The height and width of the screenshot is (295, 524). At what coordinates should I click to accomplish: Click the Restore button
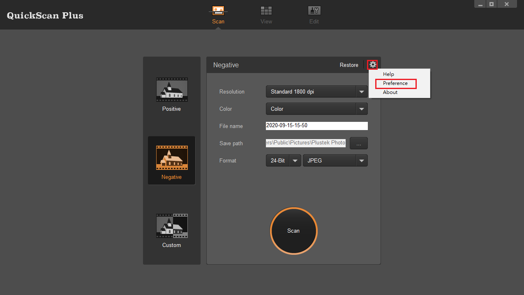(349, 65)
